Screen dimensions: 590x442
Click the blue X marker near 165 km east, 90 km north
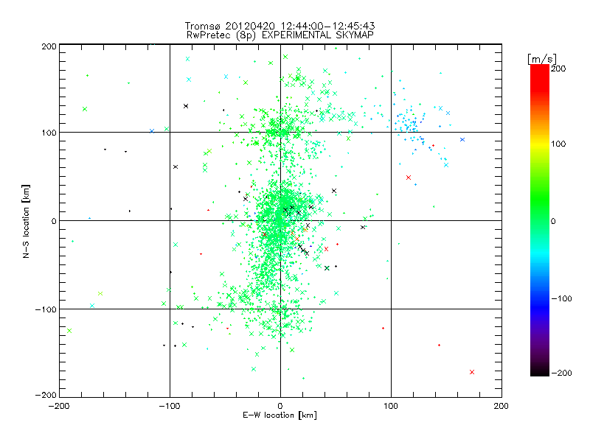(462, 139)
